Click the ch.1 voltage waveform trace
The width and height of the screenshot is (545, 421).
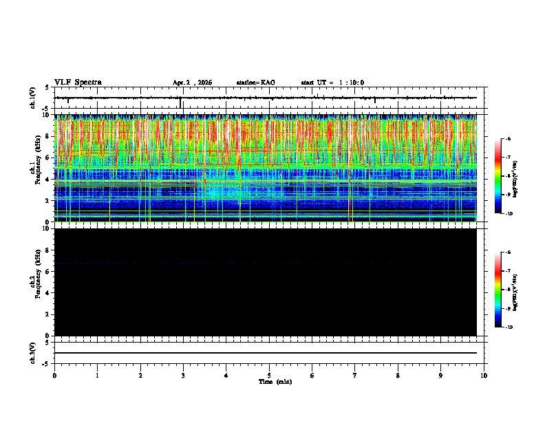click(265, 98)
